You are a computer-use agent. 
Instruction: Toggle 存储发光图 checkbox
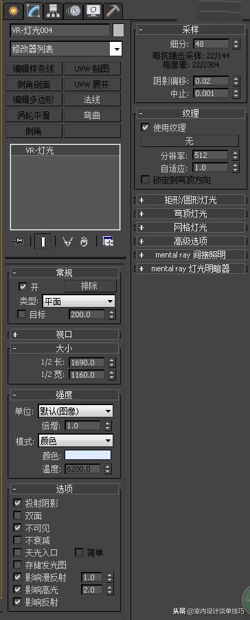click(x=17, y=564)
